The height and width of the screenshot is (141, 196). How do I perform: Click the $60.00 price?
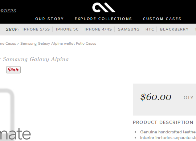pyautogui.click(x=156, y=97)
